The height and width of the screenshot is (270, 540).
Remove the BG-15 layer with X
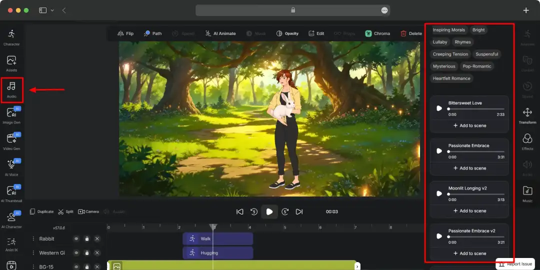point(97,267)
